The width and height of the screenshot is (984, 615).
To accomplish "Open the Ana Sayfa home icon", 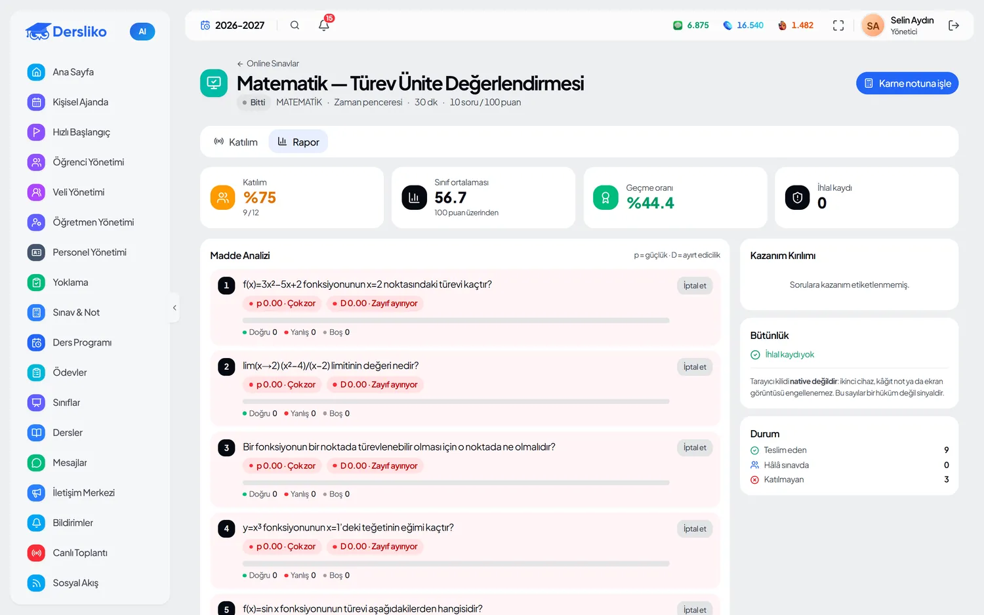I will click(37, 72).
